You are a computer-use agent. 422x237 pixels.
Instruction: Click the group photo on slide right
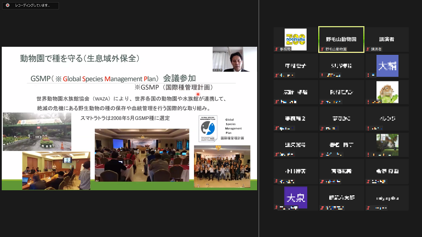coord(222,167)
